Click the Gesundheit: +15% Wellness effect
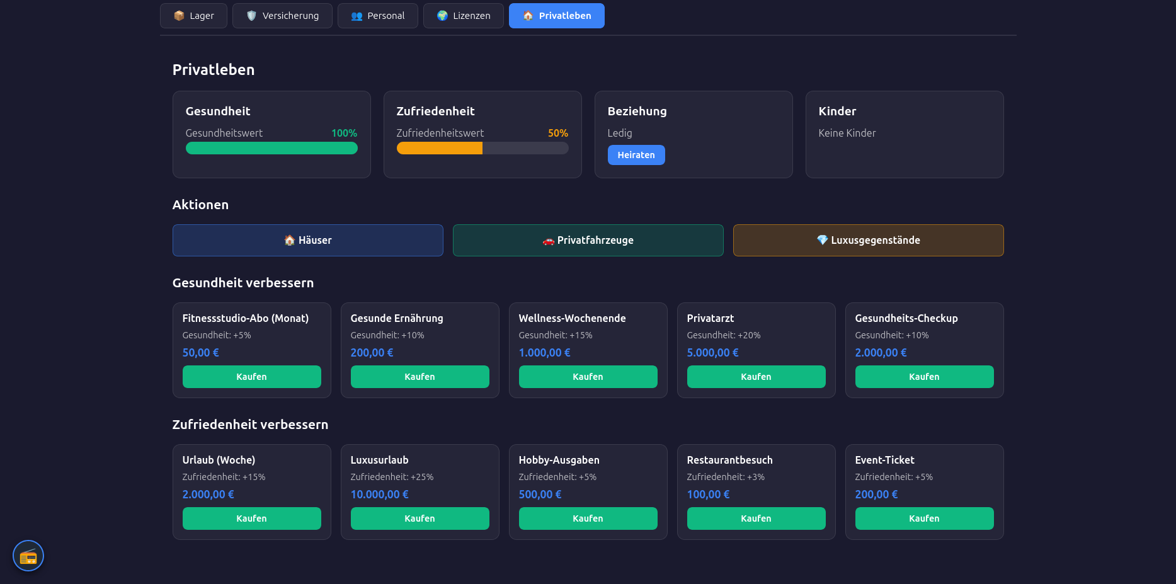 click(556, 335)
